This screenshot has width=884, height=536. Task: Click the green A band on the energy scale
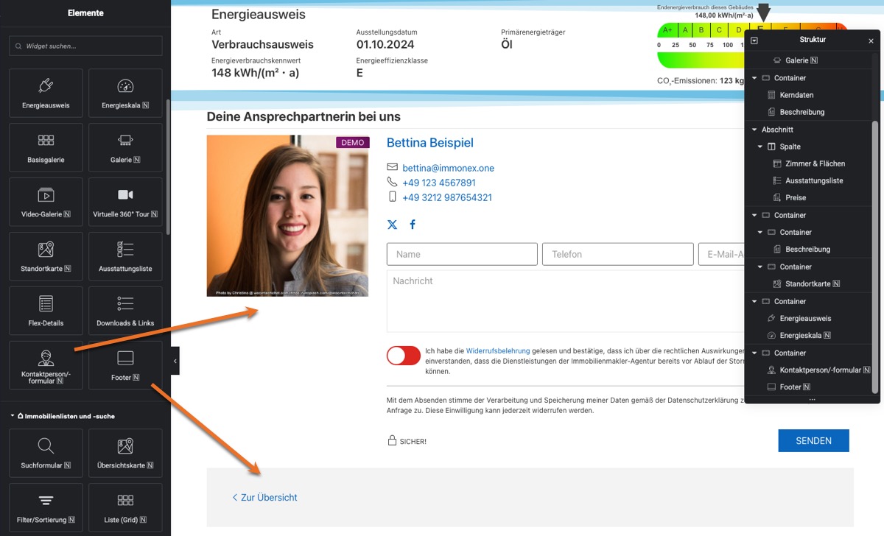coord(684,29)
